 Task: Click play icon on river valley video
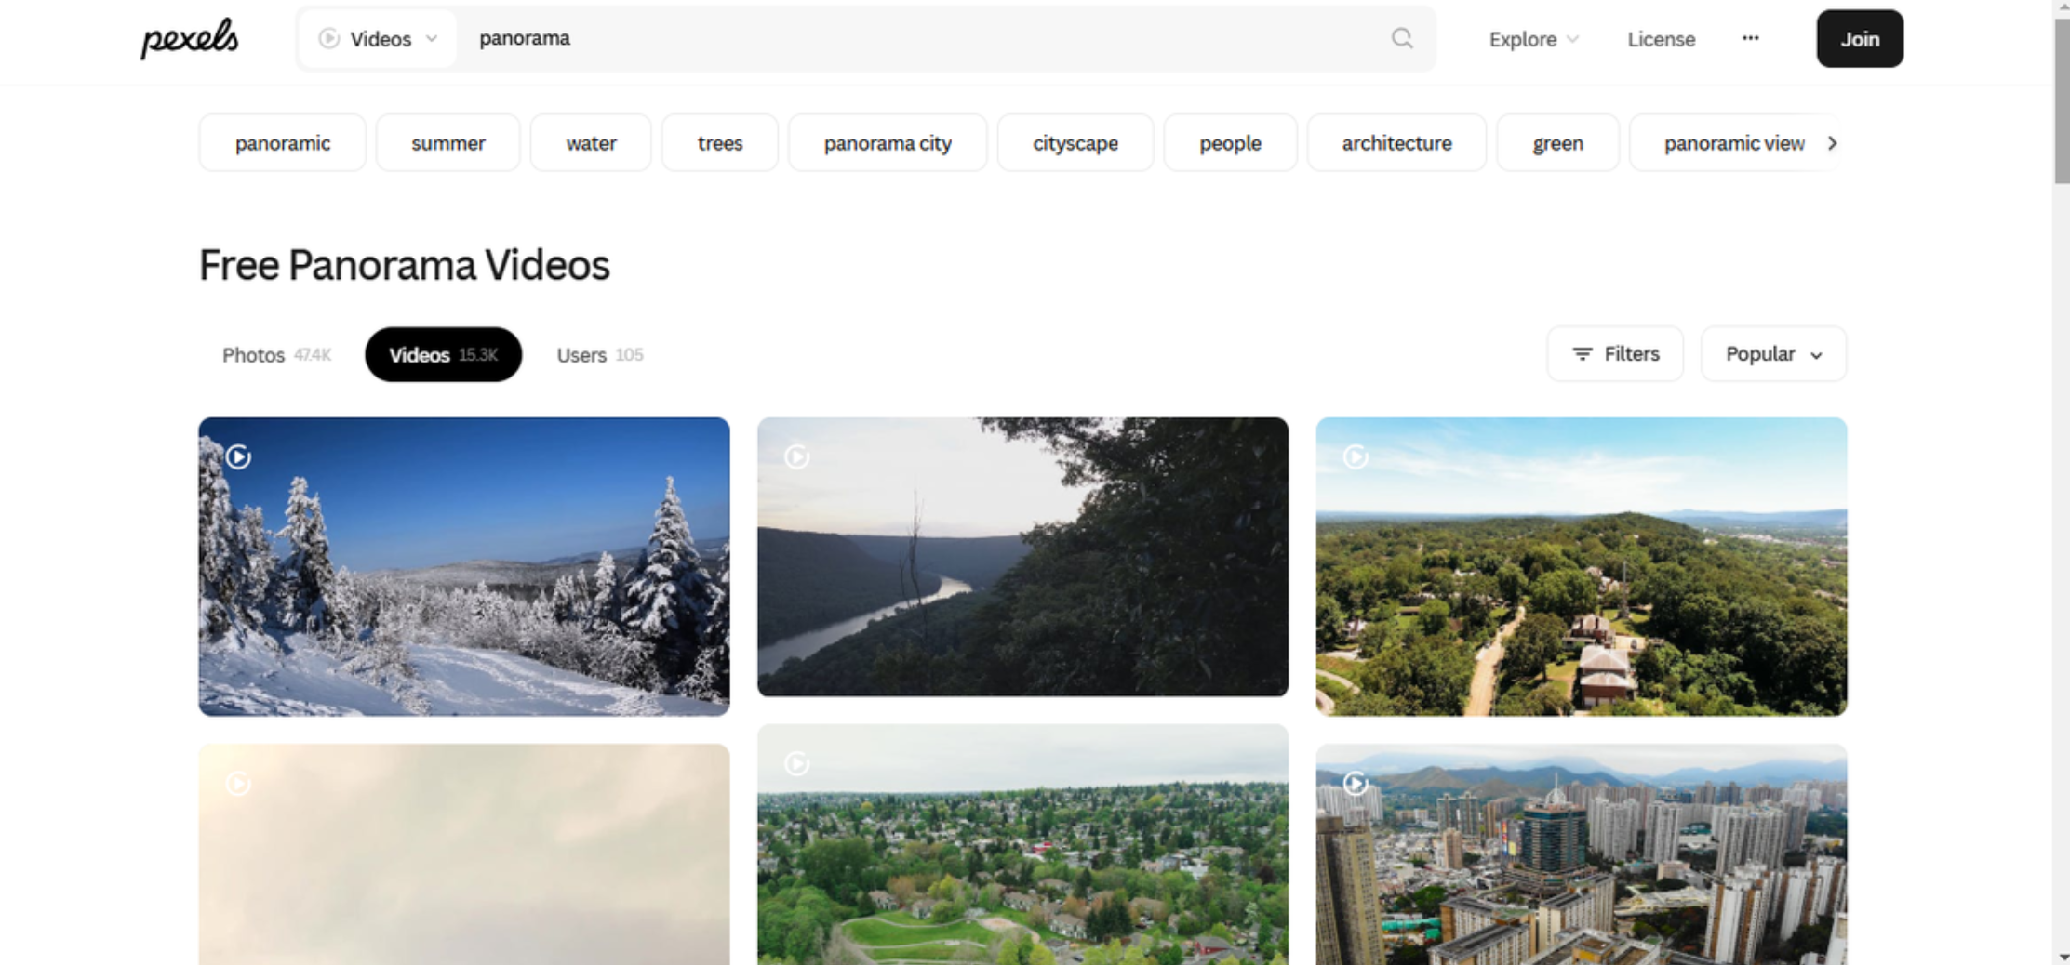[797, 456]
